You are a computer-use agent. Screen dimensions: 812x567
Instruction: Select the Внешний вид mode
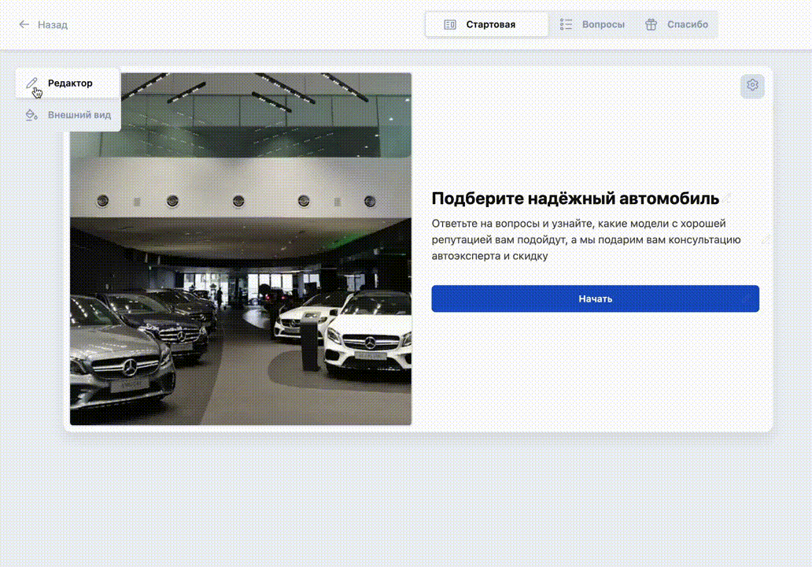pyautogui.click(x=79, y=115)
